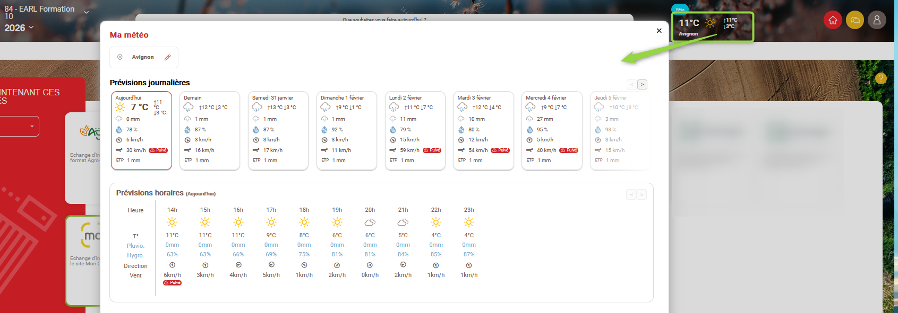Click the location pin icon next to Avignon
This screenshot has width=898, height=313.
[120, 57]
